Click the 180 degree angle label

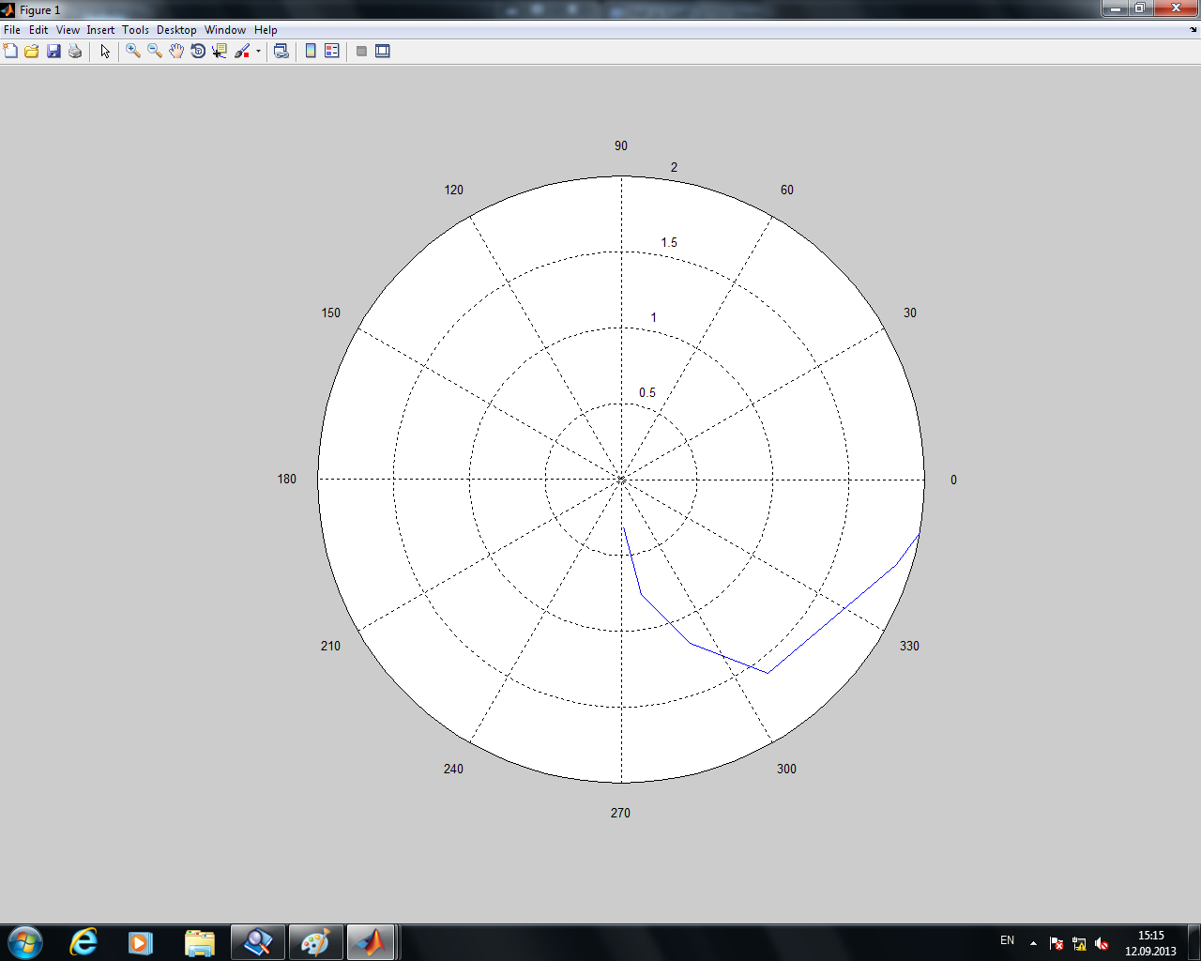pyautogui.click(x=287, y=479)
